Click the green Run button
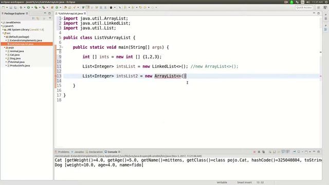Viewport: 329px width, 185px height. click(28, 7)
